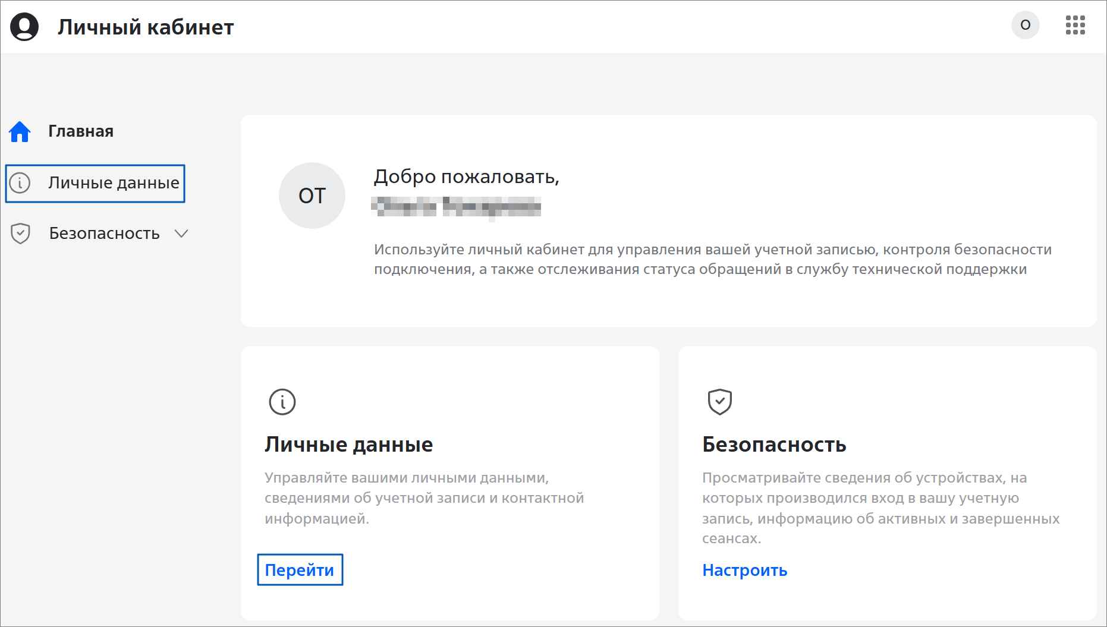This screenshot has width=1107, height=627.
Task: Click the Личные данные card heading
Action: [349, 445]
